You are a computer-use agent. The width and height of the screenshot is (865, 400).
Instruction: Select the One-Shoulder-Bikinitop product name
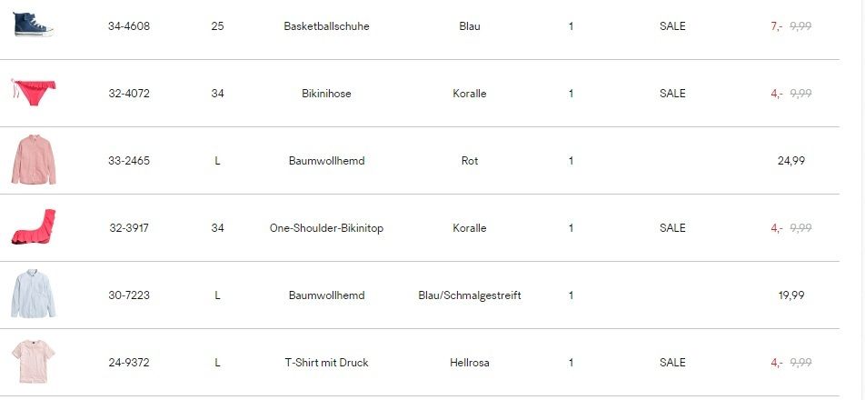(x=326, y=228)
